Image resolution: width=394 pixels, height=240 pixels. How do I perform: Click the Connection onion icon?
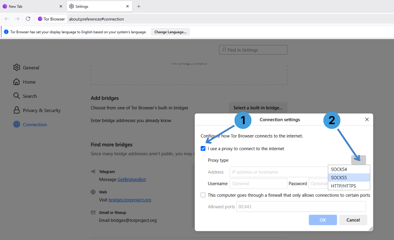(x=16, y=124)
